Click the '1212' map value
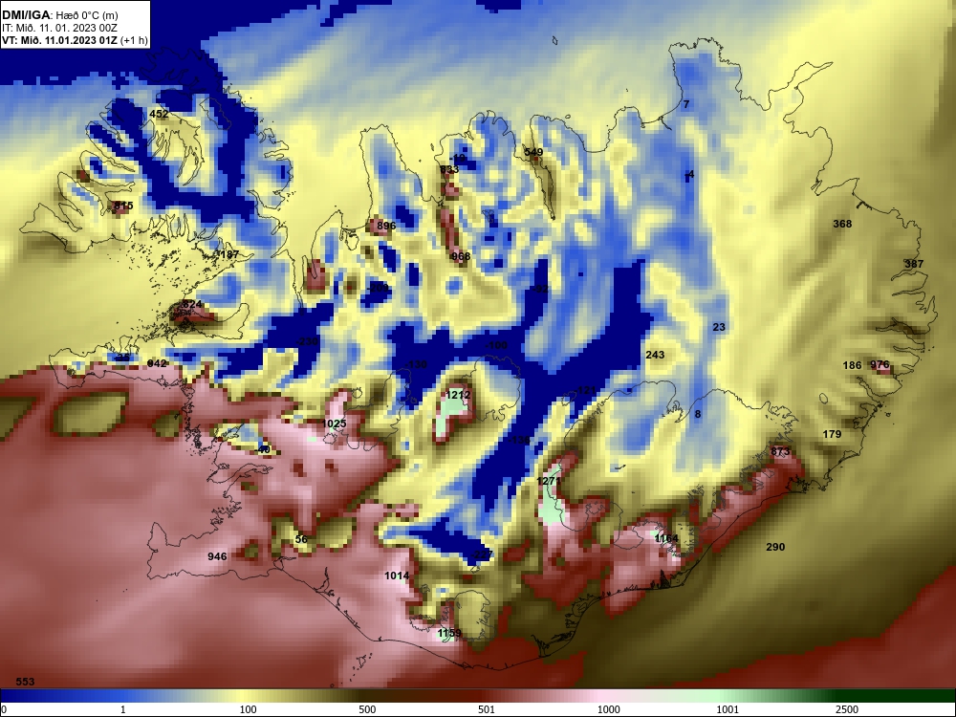The height and width of the screenshot is (717, 956). point(458,395)
